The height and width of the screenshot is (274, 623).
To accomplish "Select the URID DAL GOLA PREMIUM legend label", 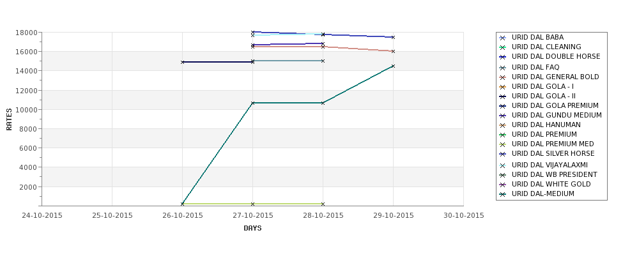I will [x=555, y=105].
